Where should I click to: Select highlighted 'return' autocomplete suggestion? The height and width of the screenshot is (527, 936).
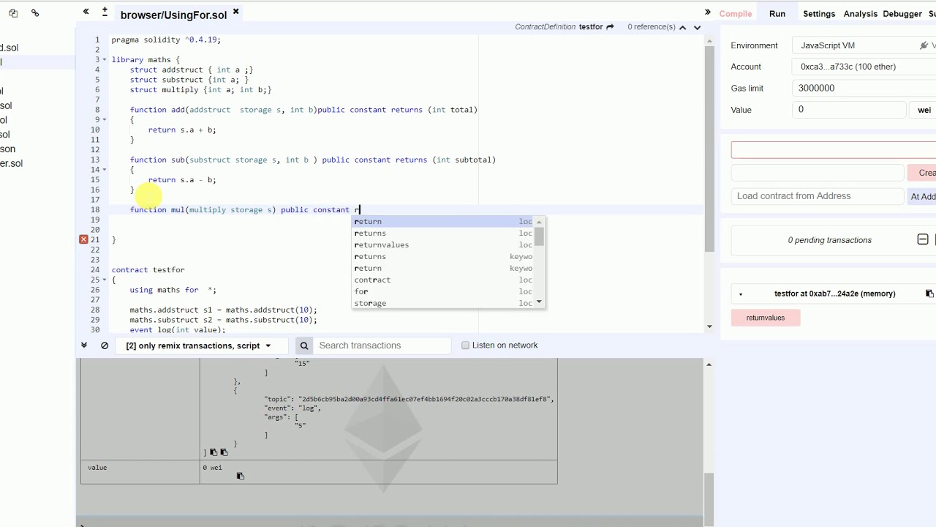click(443, 221)
